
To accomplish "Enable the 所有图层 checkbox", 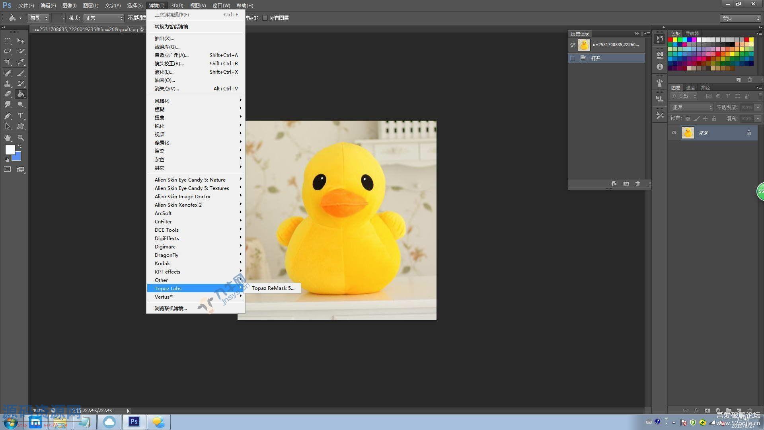I will [x=265, y=18].
